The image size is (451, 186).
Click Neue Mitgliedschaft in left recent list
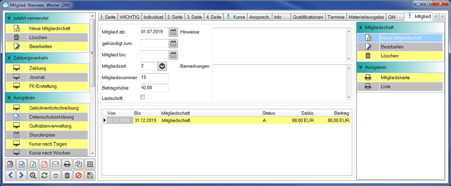point(47,29)
